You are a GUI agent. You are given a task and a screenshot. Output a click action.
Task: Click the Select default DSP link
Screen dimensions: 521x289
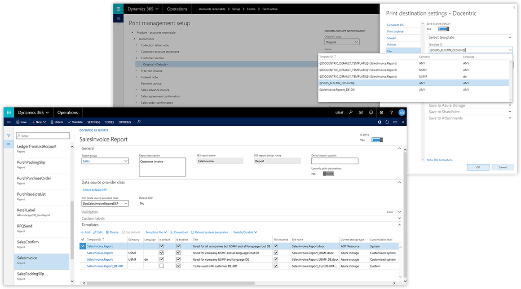click(95, 190)
